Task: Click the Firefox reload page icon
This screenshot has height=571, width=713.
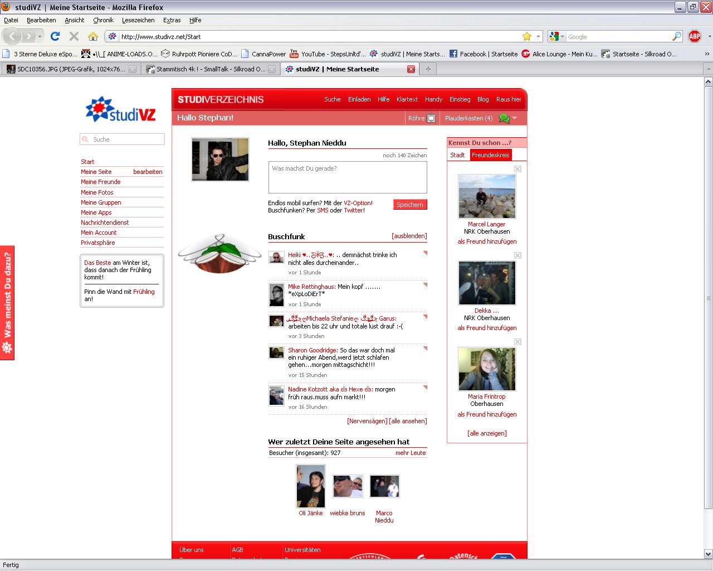Action: pyautogui.click(x=55, y=36)
